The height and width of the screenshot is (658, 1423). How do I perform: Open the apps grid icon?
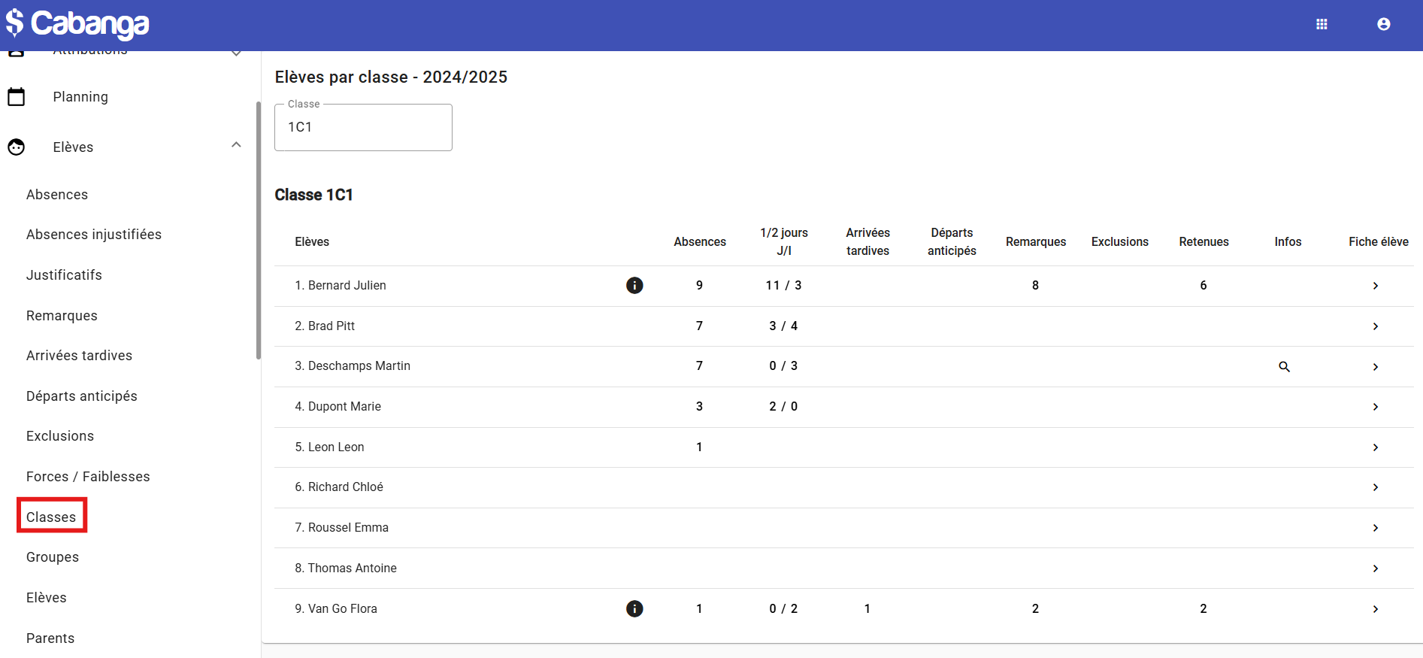(x=1322, y=24)
